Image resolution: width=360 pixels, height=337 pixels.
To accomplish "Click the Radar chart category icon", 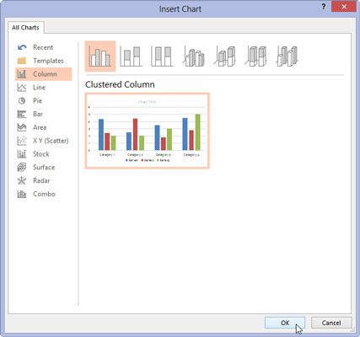I will (22, 180).
